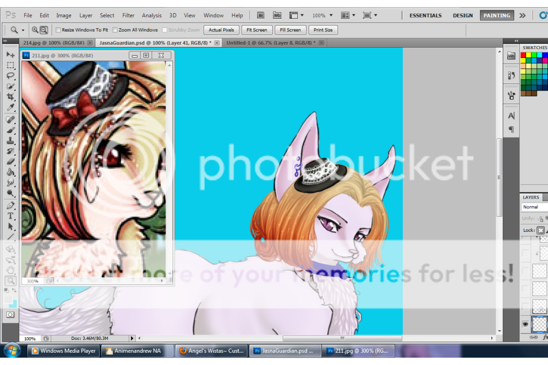The width and height of the screenshot is (548, 365).
Task: Select the Horizontal Type tool
Action: (x=10, y=216)
